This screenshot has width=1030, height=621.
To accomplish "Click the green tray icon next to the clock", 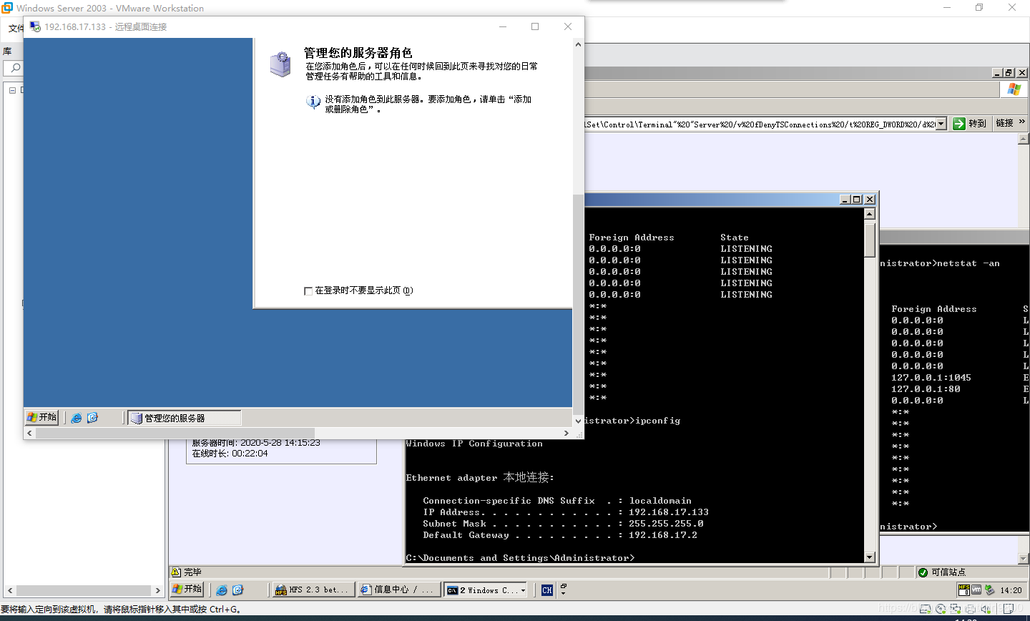I will tap(989, 590).
